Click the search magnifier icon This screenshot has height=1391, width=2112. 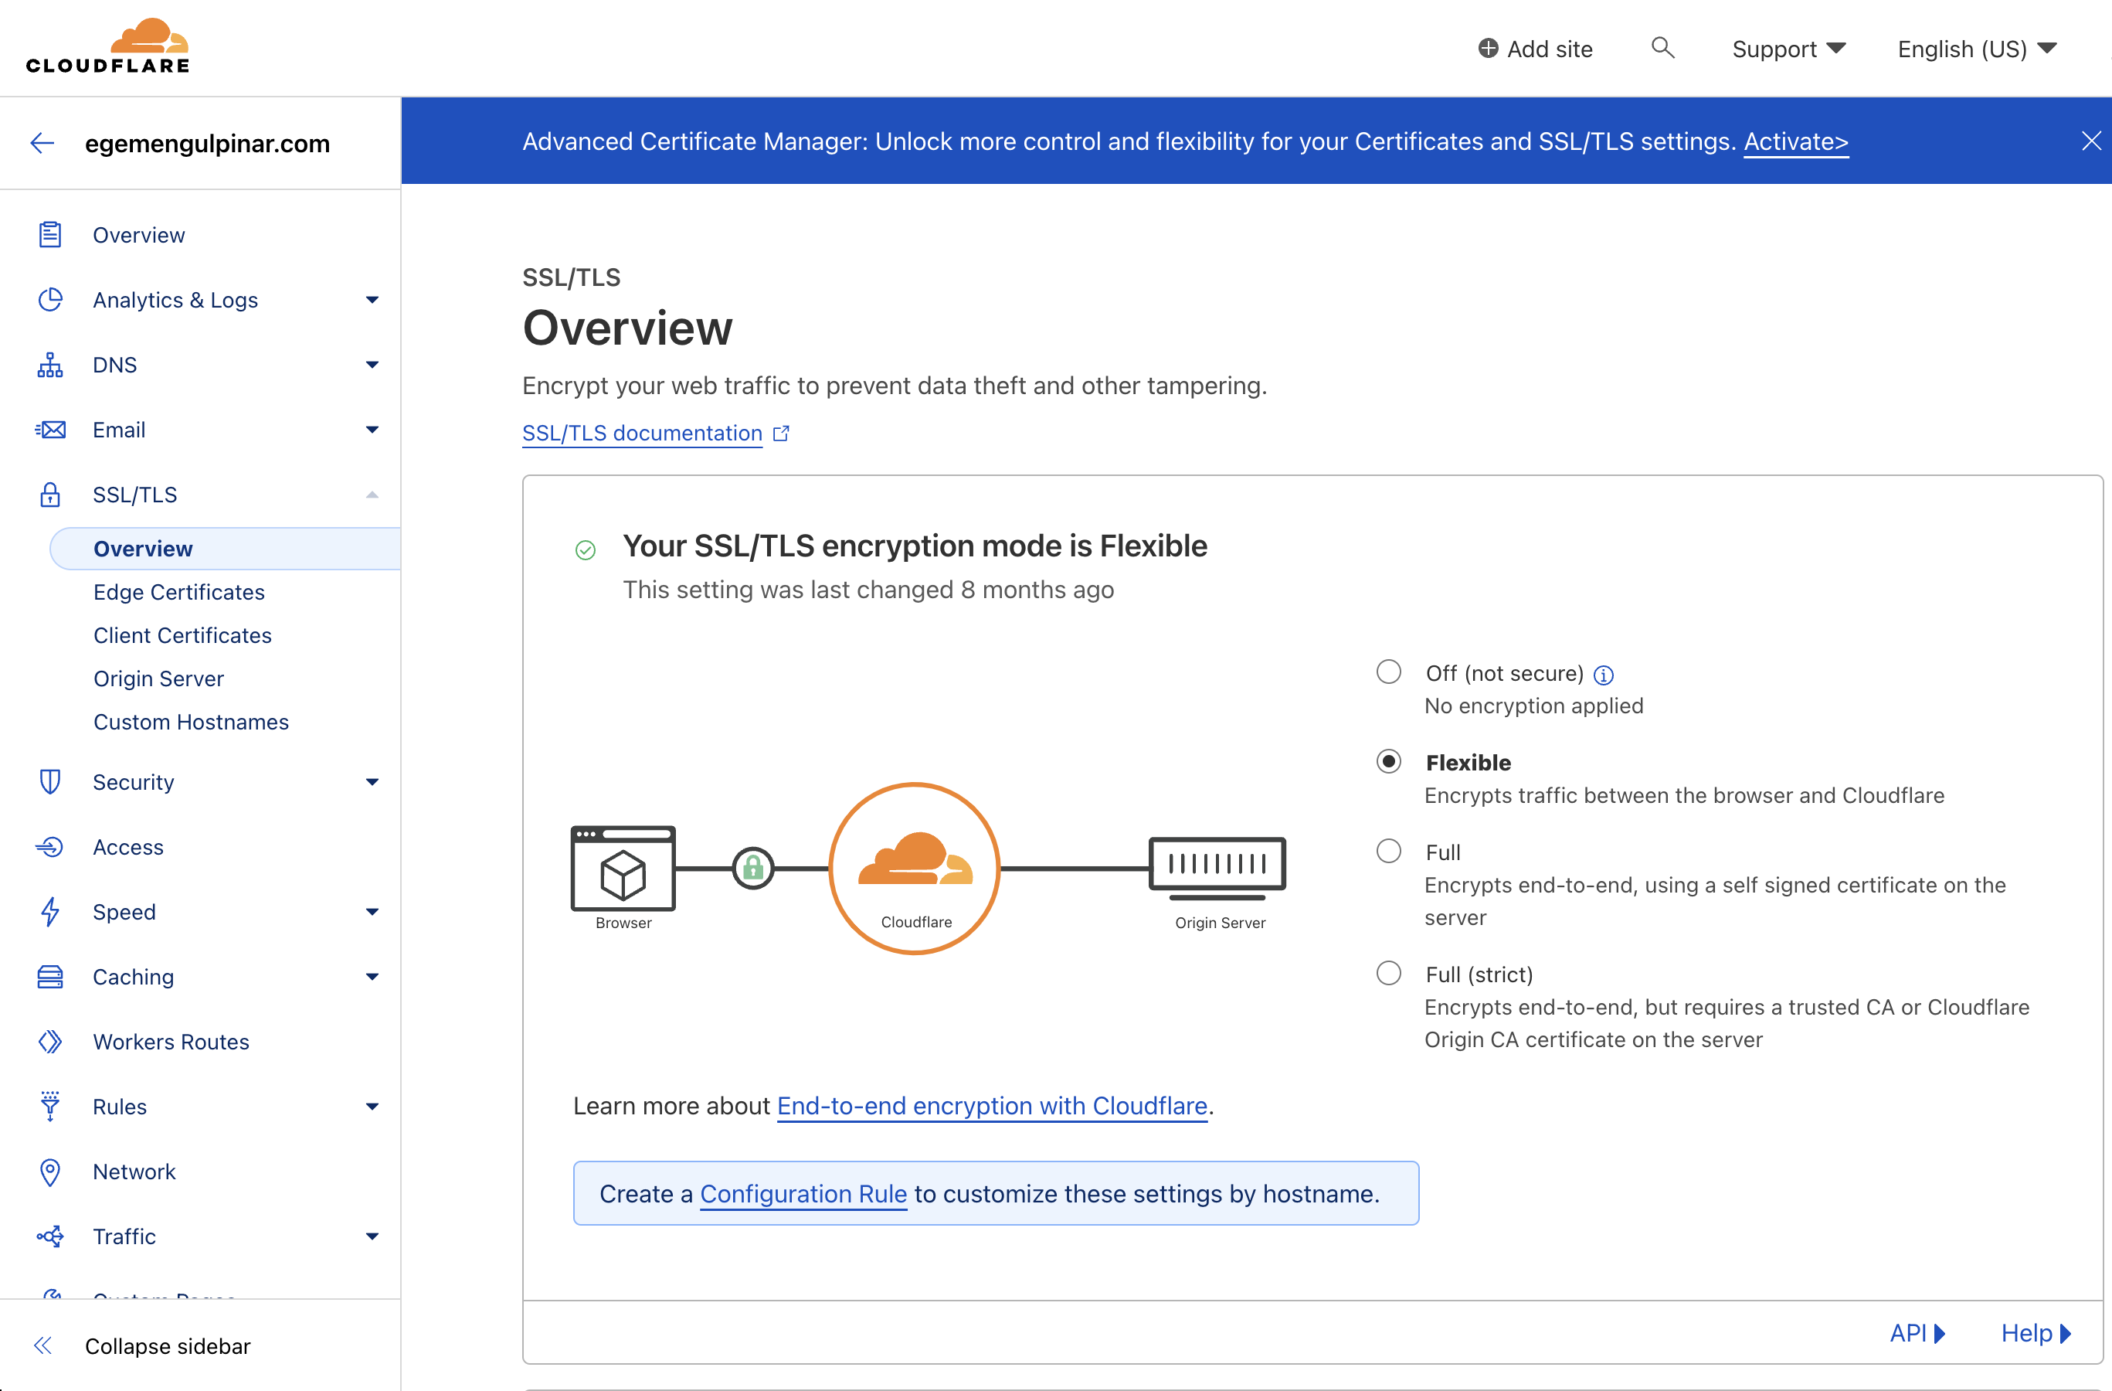pyautogui.click(x=1662, y=48)
